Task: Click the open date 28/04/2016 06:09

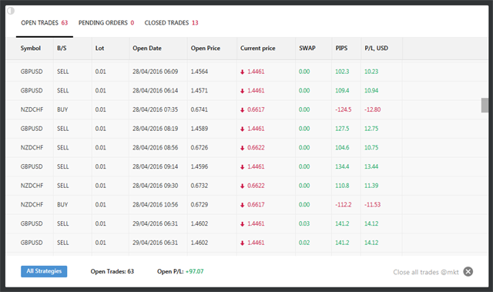Action: coord(155,72)
